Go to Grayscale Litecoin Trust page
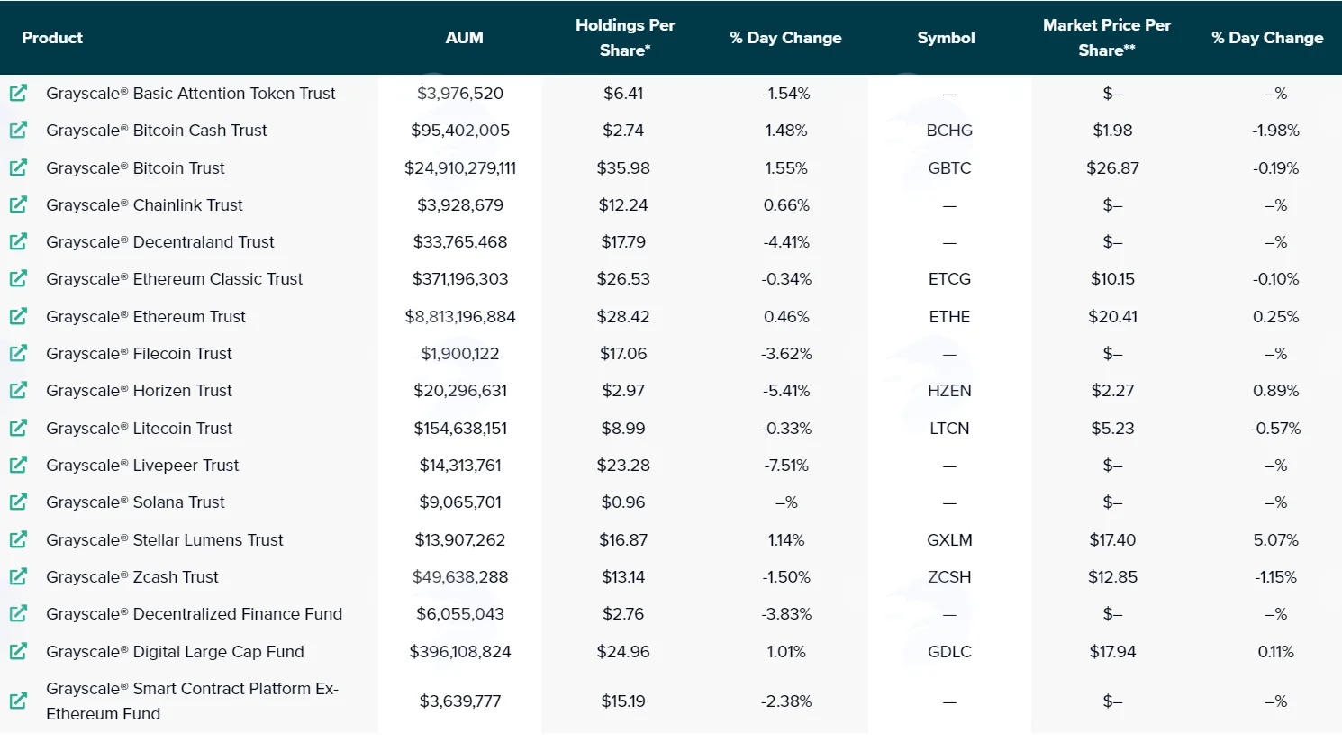The height and width of the screenshot is (742, 1342). [140, 429]
